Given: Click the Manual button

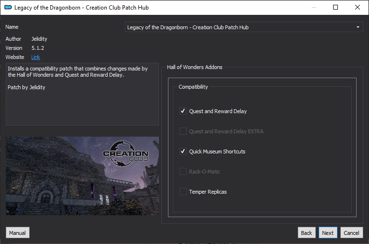Looking at the screenshot, I should (17, 233).
